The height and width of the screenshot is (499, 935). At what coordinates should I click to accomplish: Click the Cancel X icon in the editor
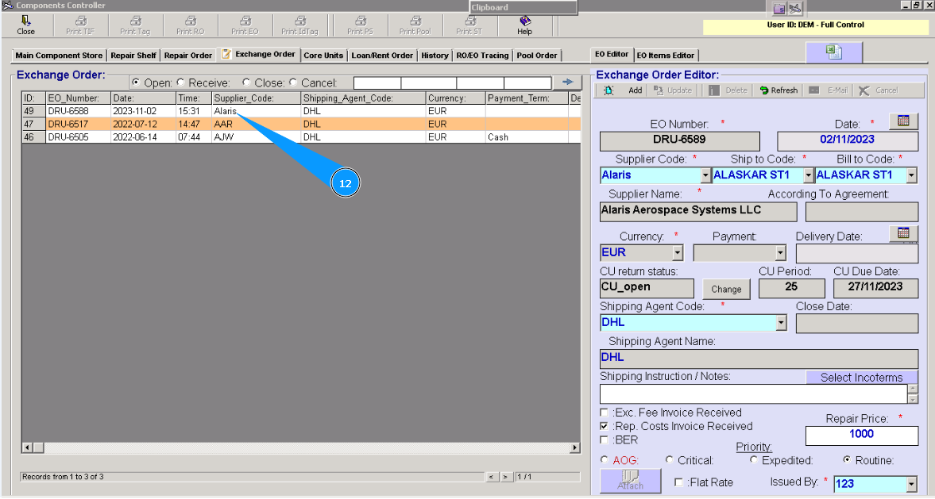point(864,90)
